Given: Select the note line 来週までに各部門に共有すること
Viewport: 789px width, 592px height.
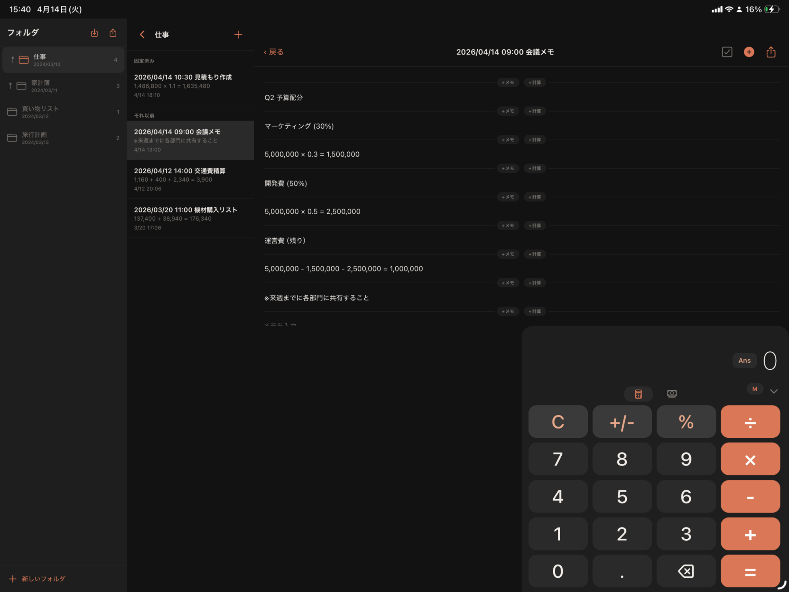Looking at the screenshot, I should pos(317,298).
